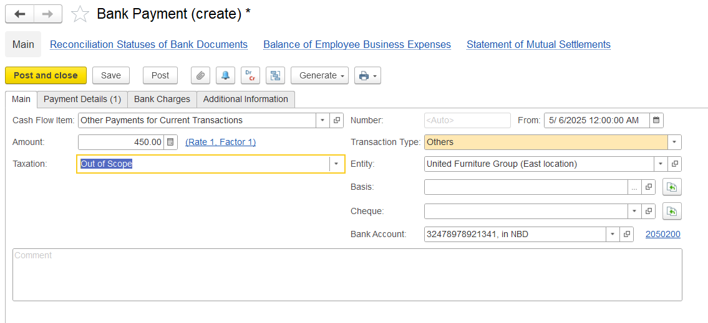Viewport: 708px width, 323px height.
Task: Open the calendar picker for From date
Action: click(x=656, y=120)
